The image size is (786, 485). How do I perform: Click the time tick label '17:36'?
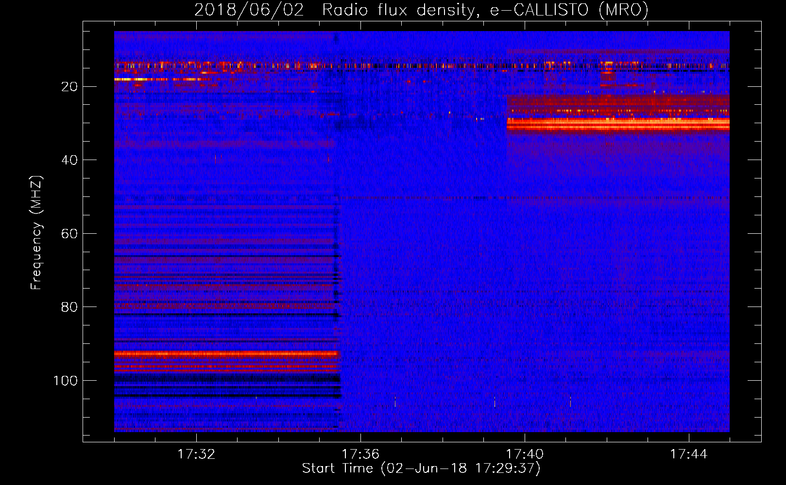click(360, 454)
